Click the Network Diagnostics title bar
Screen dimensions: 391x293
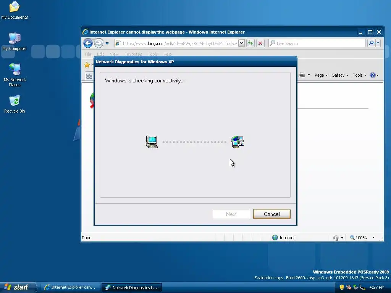click(x=195, y=61)
